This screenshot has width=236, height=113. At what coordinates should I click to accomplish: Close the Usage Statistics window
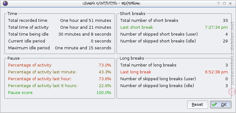point(230,3)
